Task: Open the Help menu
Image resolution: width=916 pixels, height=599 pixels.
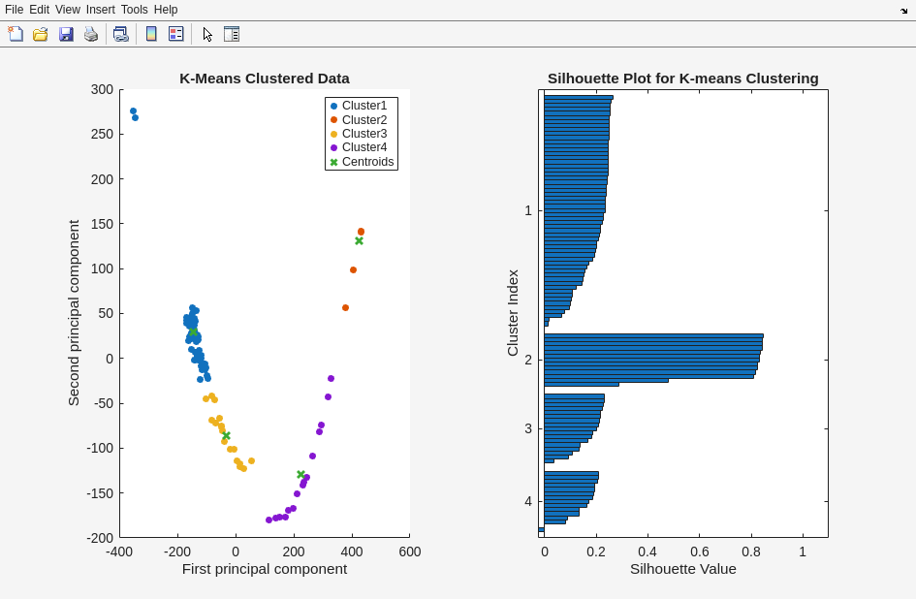Action: (x=166, y=10)
